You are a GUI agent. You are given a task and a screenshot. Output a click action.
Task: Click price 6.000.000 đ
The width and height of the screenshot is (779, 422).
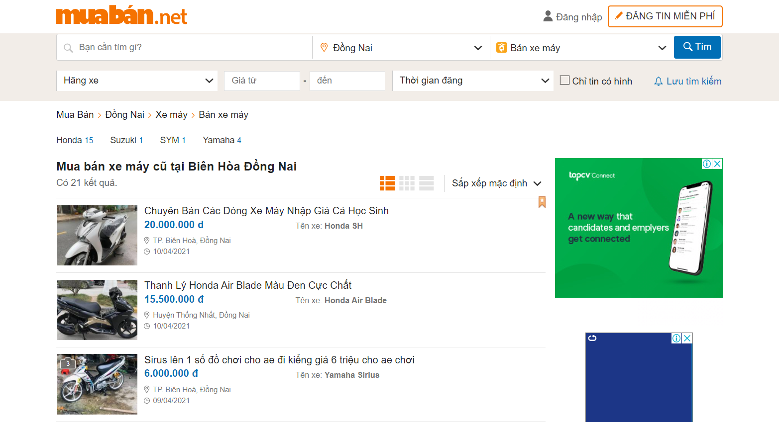point(171,373)
